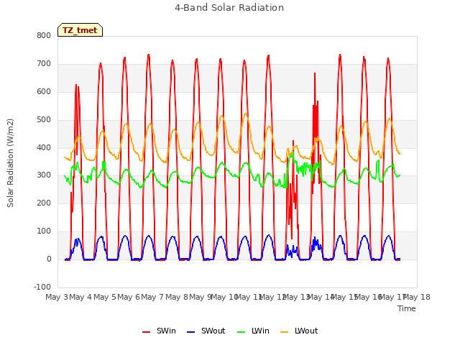Click the chart title 4-Band Solar Radiation
Viewport: 460px width, 345px height.
point(229,8)
